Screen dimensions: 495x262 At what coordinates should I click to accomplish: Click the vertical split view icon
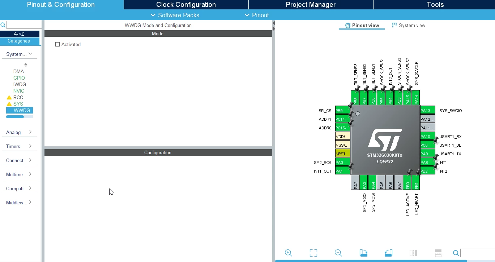[413, 253]
